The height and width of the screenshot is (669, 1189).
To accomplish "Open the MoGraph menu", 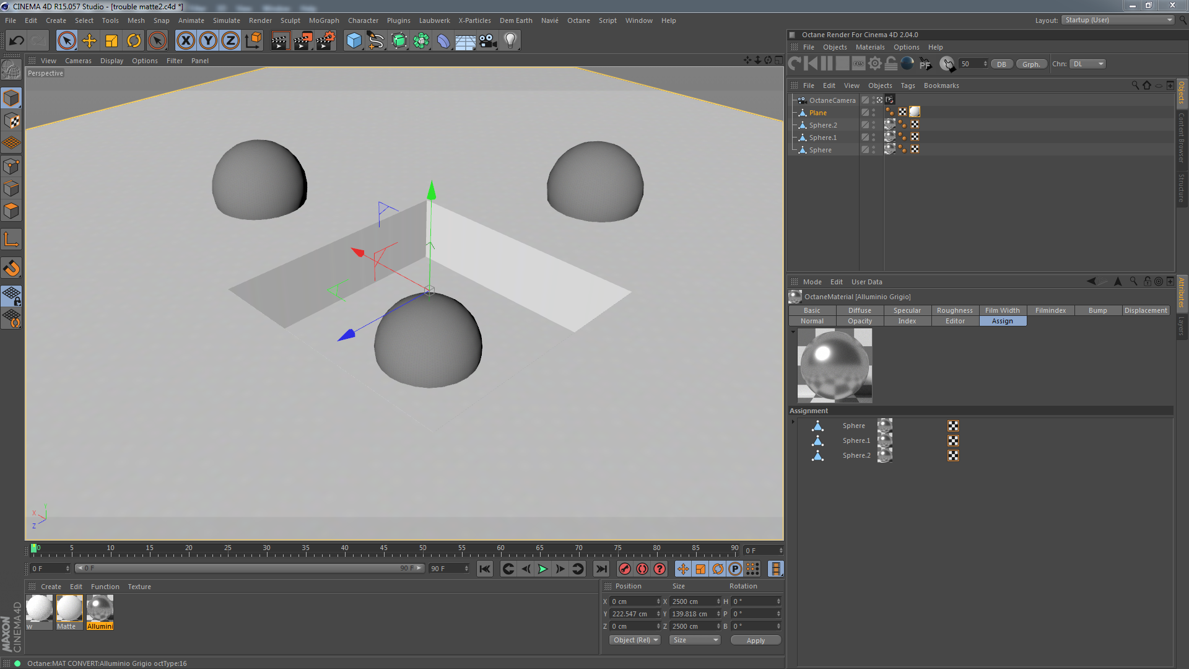I will pos(324,20).
